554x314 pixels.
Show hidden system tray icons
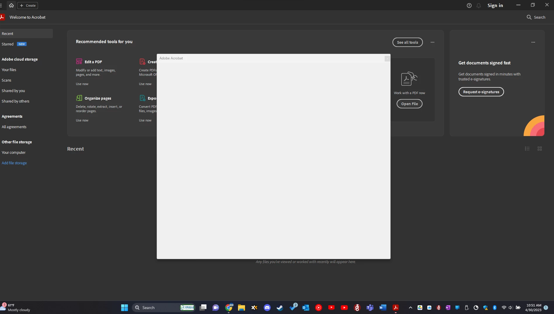[411, 308]
